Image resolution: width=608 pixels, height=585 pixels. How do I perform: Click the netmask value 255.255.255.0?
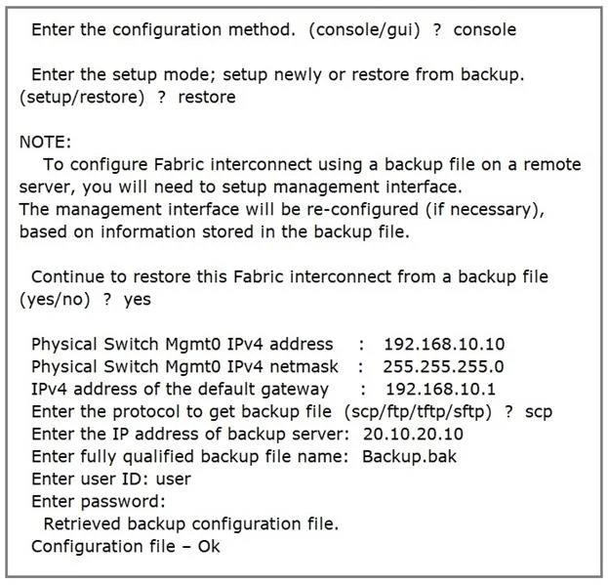pos(443,367)
